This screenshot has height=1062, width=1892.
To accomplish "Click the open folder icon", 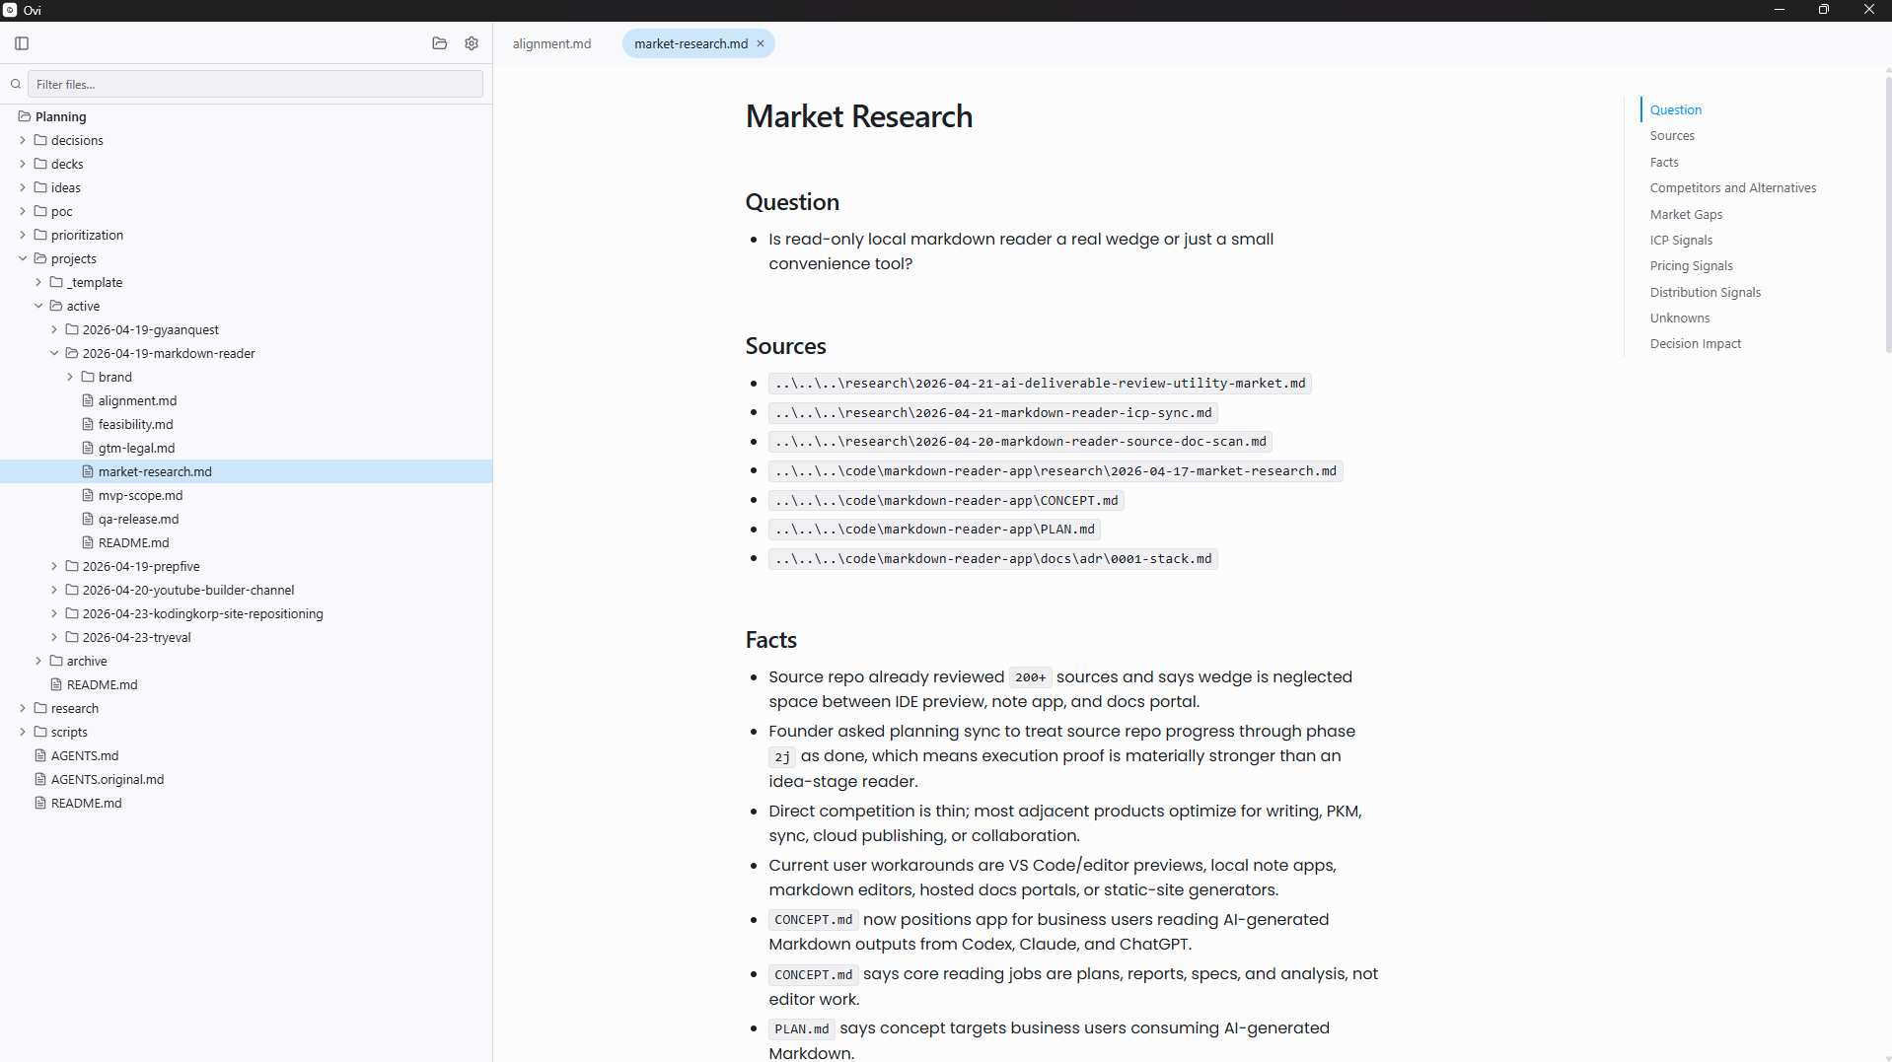I will pyautogui.click(x=440, y=43).
